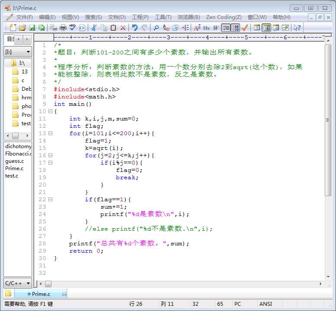Click the Save All icon
The image size is (336, 311).
pos(42,28)
